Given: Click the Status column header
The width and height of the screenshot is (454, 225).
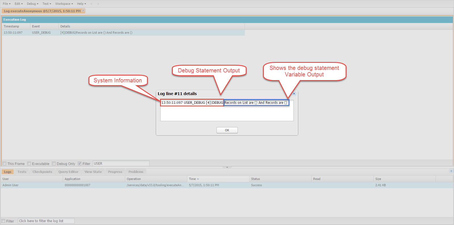Looking at the screenshot, I should (x=280, y=179).
